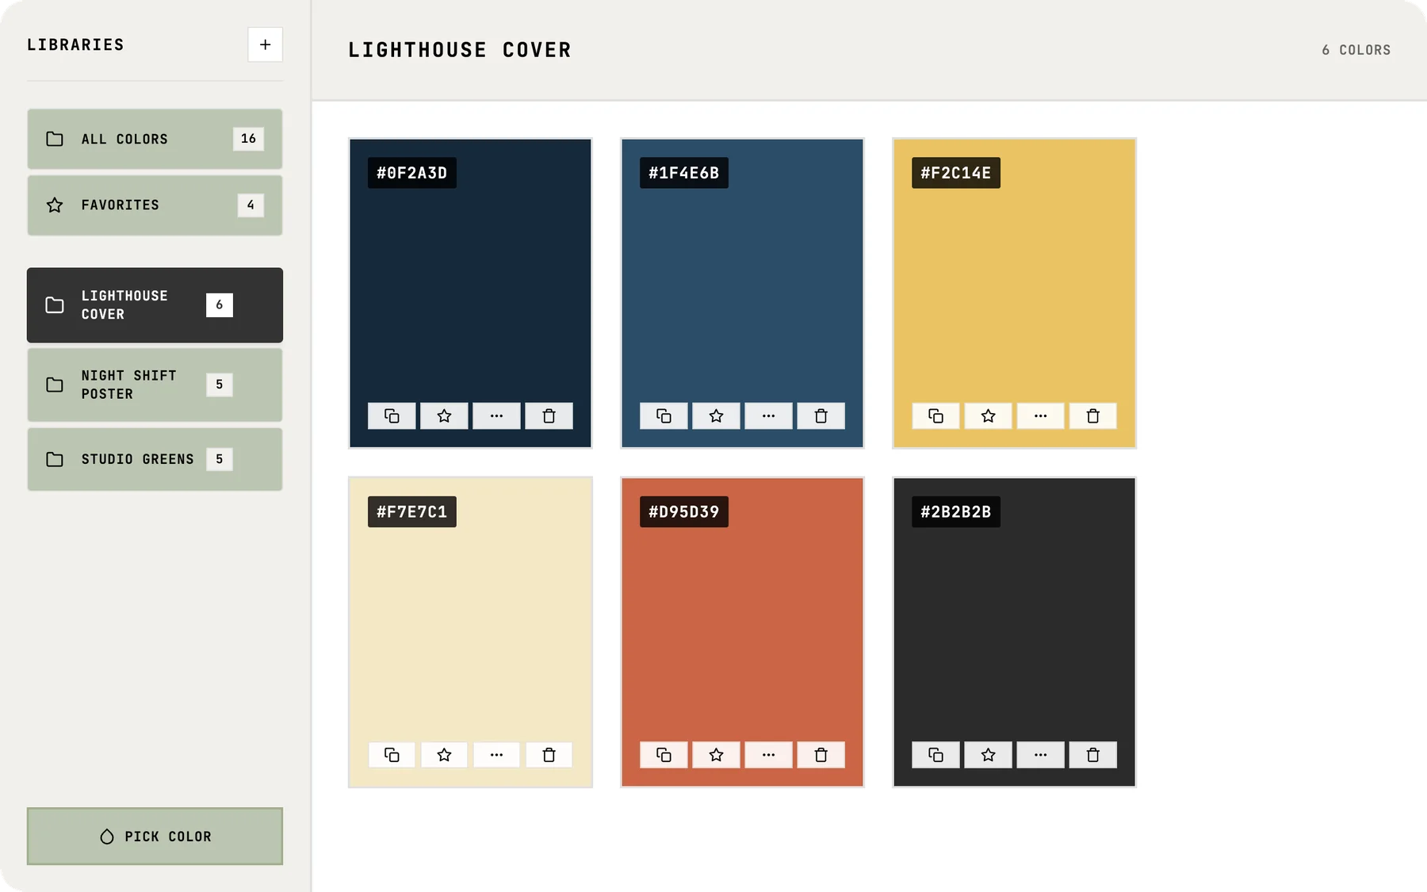Add a new library with the plus button
Viewport: 1427px width, 892px height.
265,44
